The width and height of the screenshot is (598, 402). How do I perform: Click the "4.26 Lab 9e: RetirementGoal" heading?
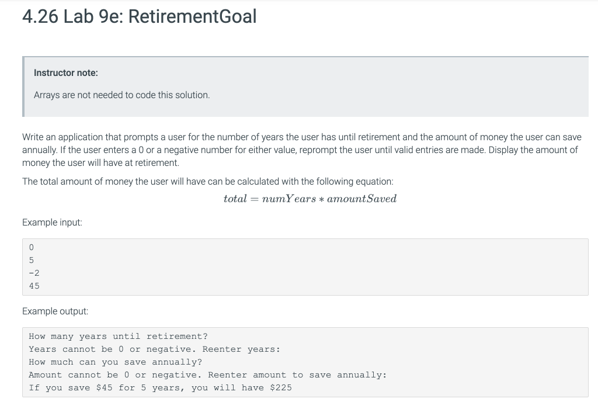(x=139, y=17)
